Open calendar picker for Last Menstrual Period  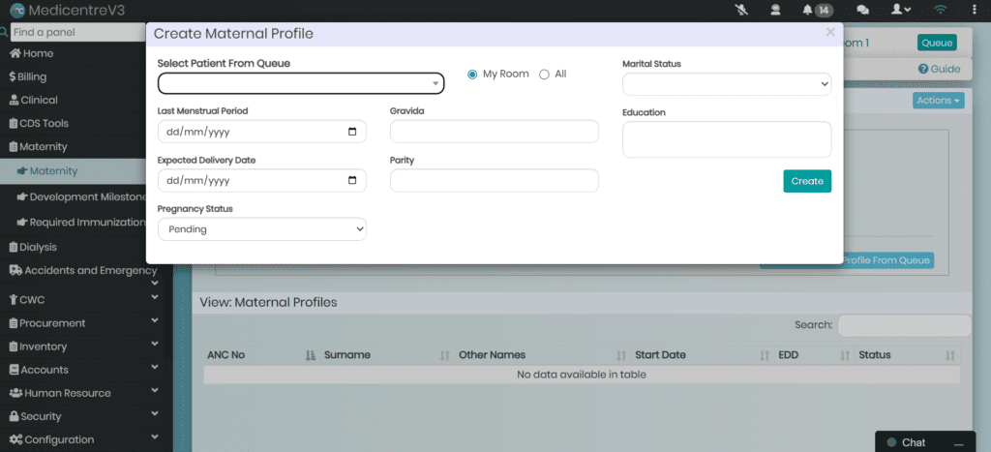(352, 132)
